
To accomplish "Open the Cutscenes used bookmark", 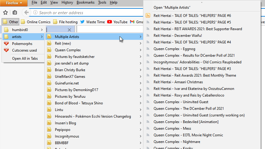I will [24, 50].
